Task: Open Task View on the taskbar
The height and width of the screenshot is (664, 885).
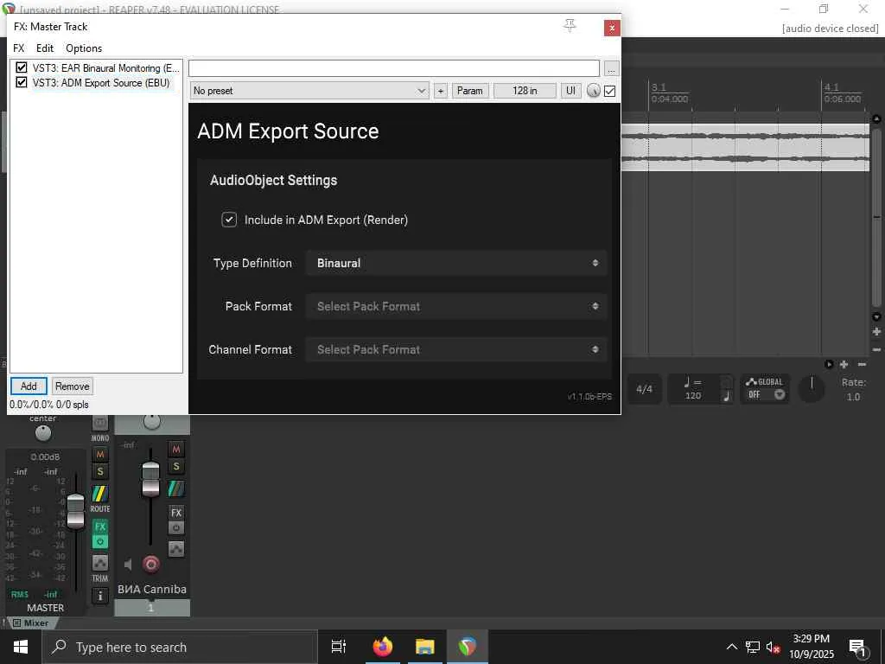Action: coord(339,647)
